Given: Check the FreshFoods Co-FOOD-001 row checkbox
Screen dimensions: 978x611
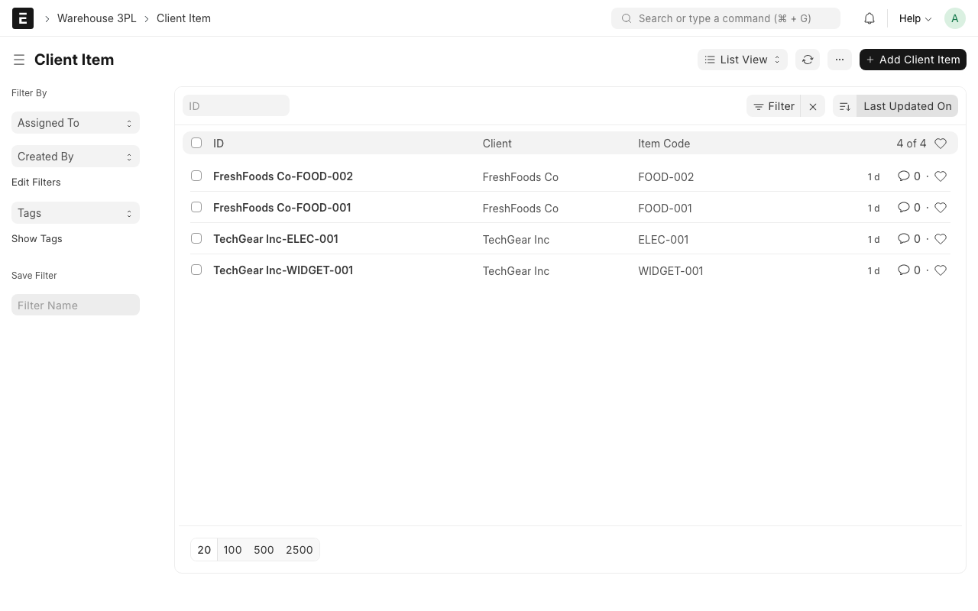Looking at the screenshot, I should (196, 208).
